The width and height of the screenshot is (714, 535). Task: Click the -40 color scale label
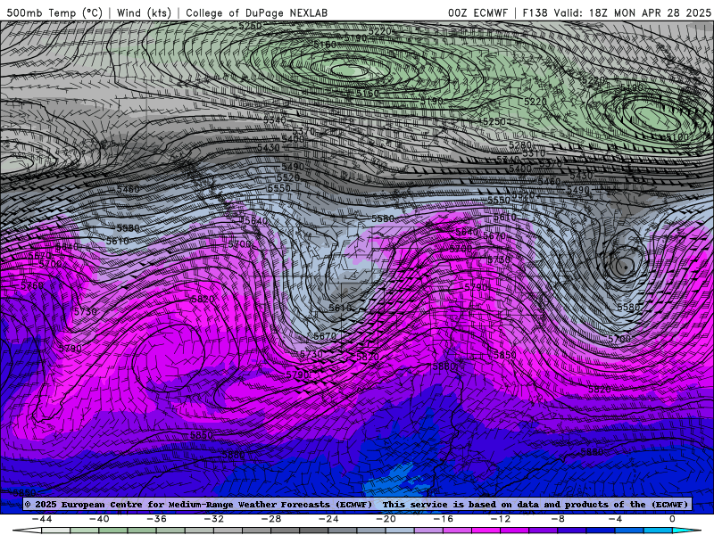coord(99,519)
